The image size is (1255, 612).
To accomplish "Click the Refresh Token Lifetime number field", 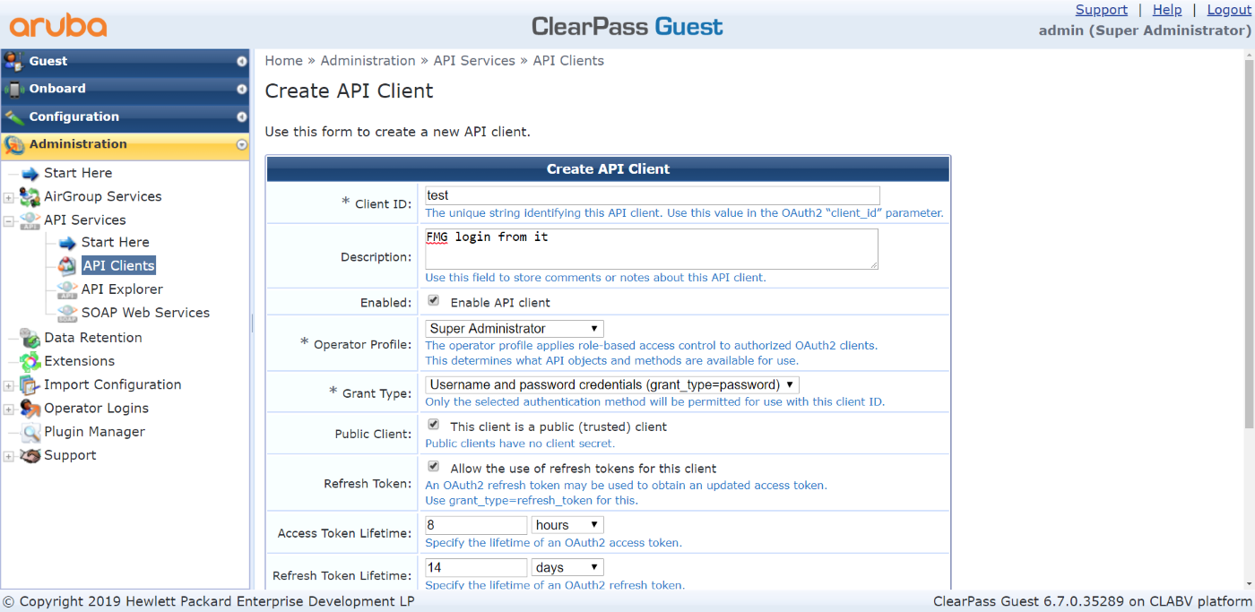I will pyautogui.click(x=476, y=567).
